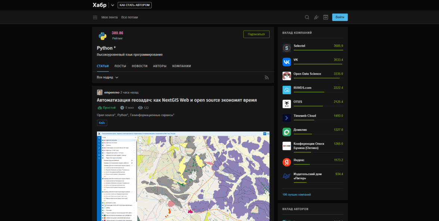The height and width of the screenshot is (221, 439).
Task: Open the 'Все подряд' filter dropdown
Action: (108, 77)
